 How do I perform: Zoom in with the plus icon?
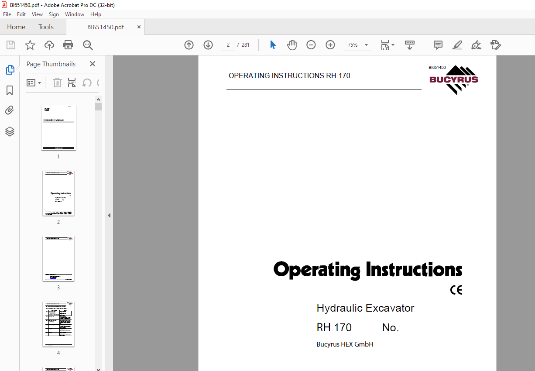[330, 45]
